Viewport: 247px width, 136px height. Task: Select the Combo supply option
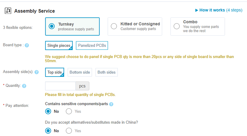pyautogui.click(x=177, y=26)
